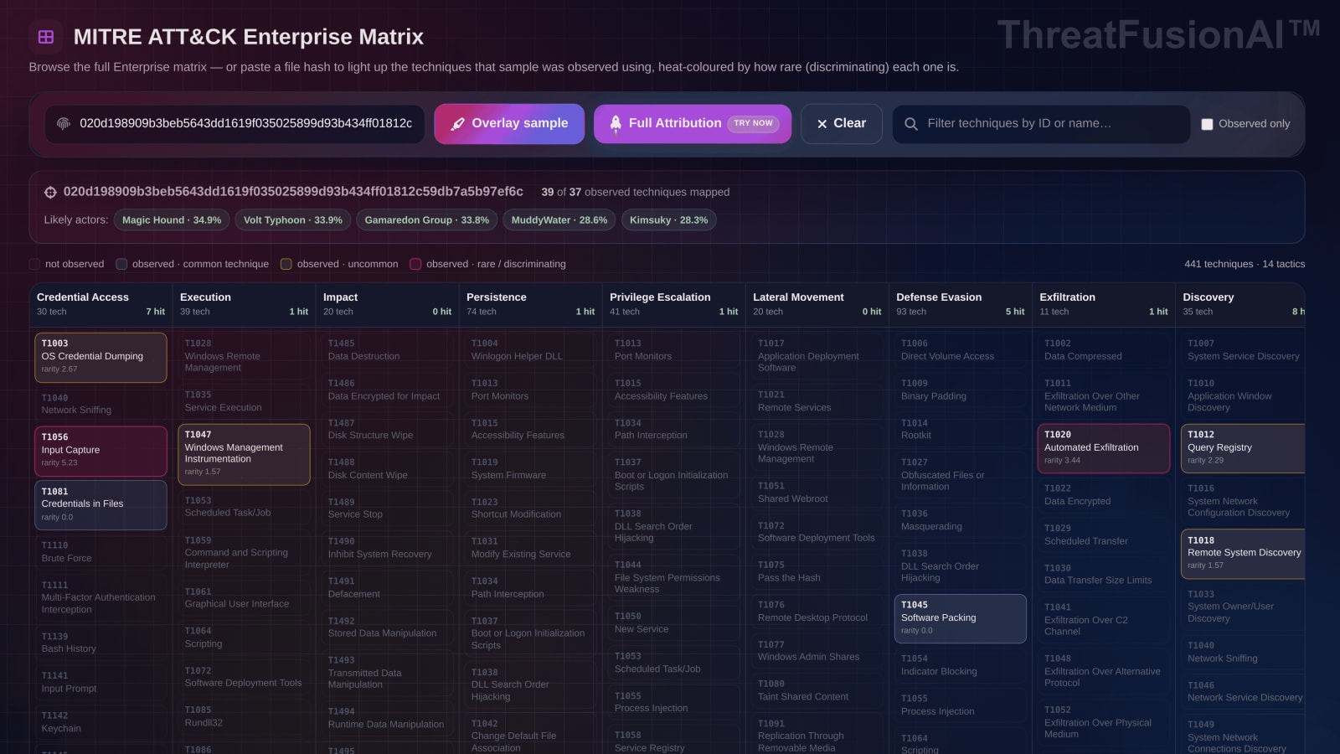Click the T1075 Pass the Hash technique

[x=817, y=572]
